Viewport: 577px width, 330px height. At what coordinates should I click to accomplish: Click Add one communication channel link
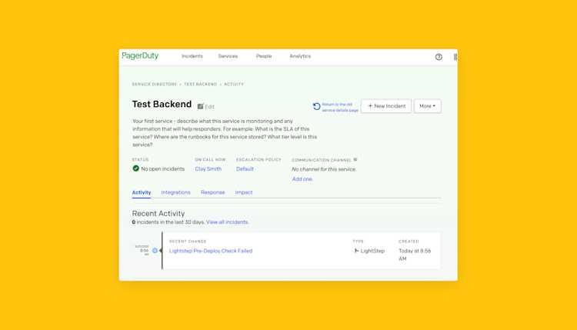click(x=302, y=179)
